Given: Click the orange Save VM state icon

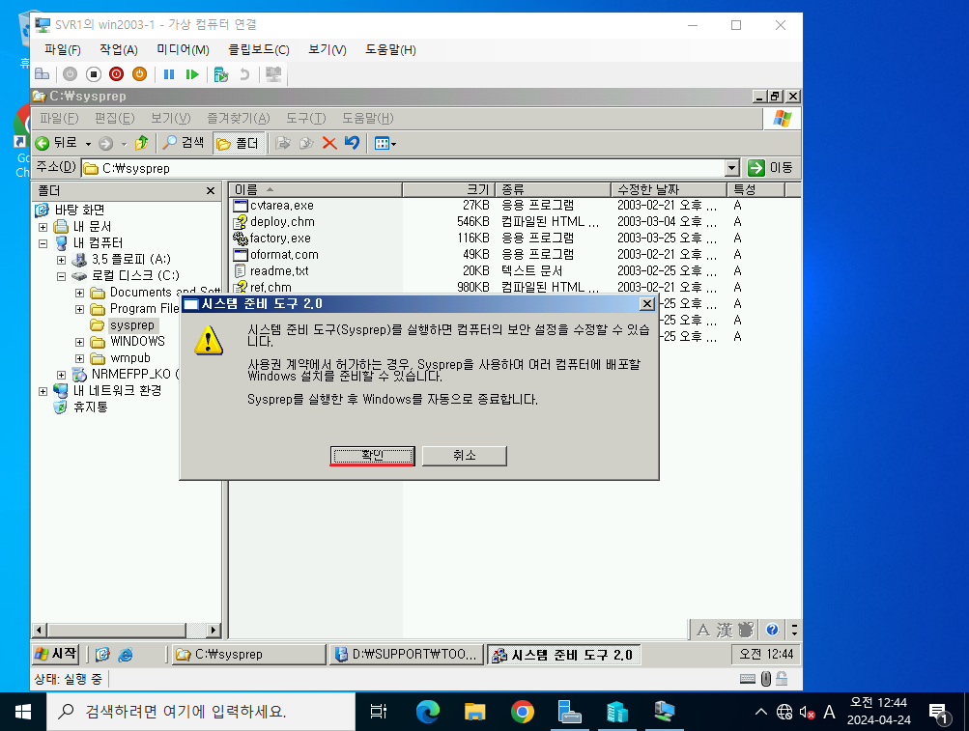Looking at the screenshot, I should pyautogui.click(x=140, y=74).
